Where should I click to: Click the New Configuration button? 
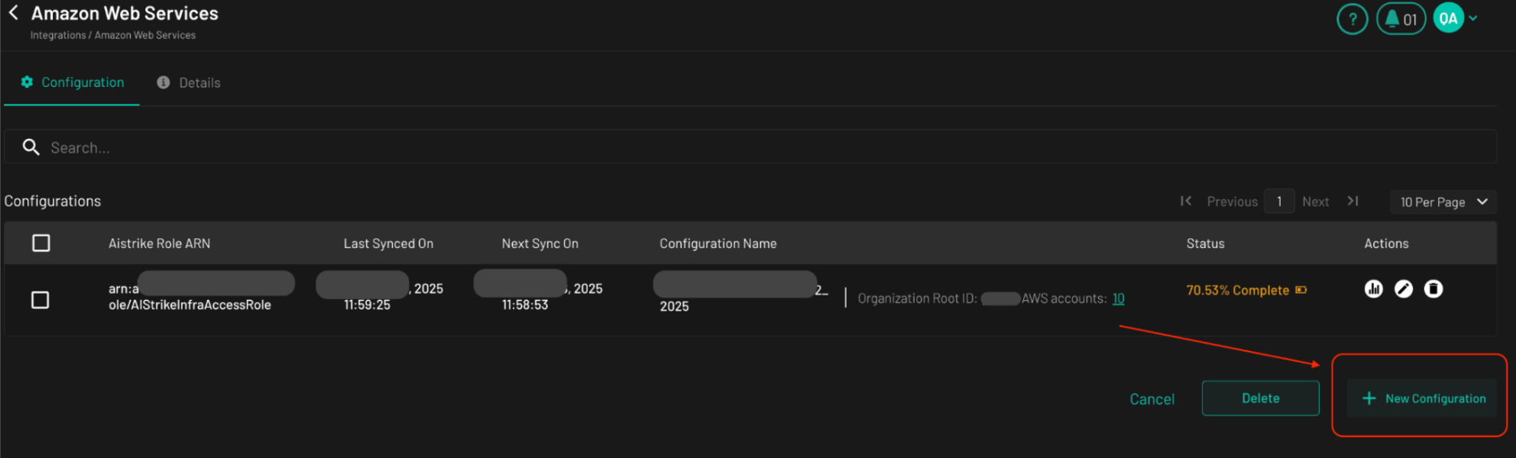point(1422,398)
